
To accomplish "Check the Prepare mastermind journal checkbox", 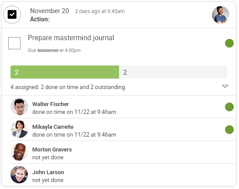I will (x=14, y=43).
